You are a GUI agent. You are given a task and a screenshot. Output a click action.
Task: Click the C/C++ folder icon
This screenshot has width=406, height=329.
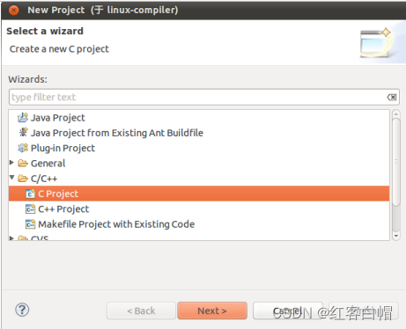[23, 179]
